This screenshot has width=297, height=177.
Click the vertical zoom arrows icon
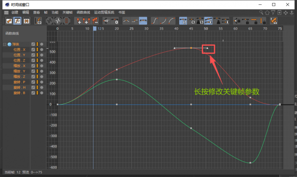[x=292, y=13]
